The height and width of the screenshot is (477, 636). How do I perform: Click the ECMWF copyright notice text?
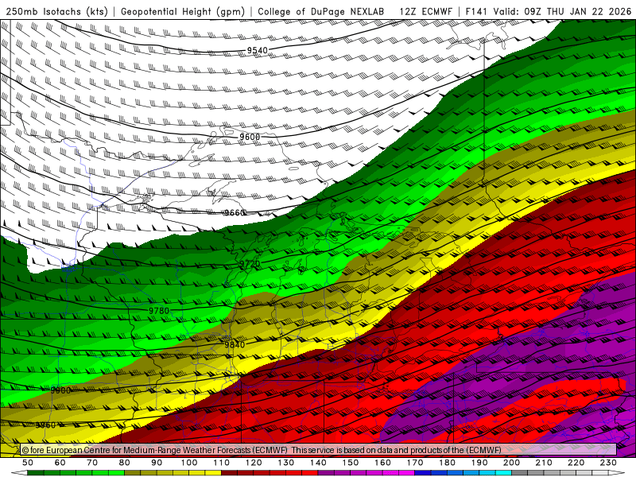click(262, 450)
